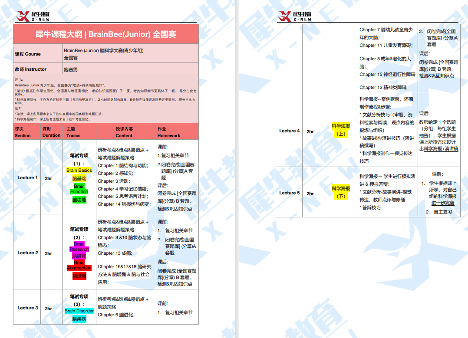Click the '自主复习' homework item in Lecture 5

[x=443, y=212]
